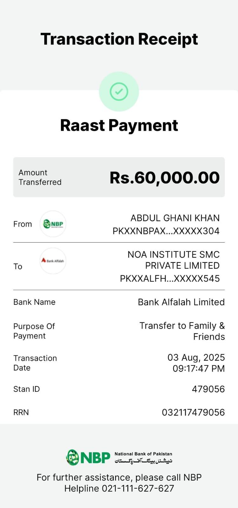Select the Raast Payment title
This screenshot has height=508, width=238.
[119, 125]
